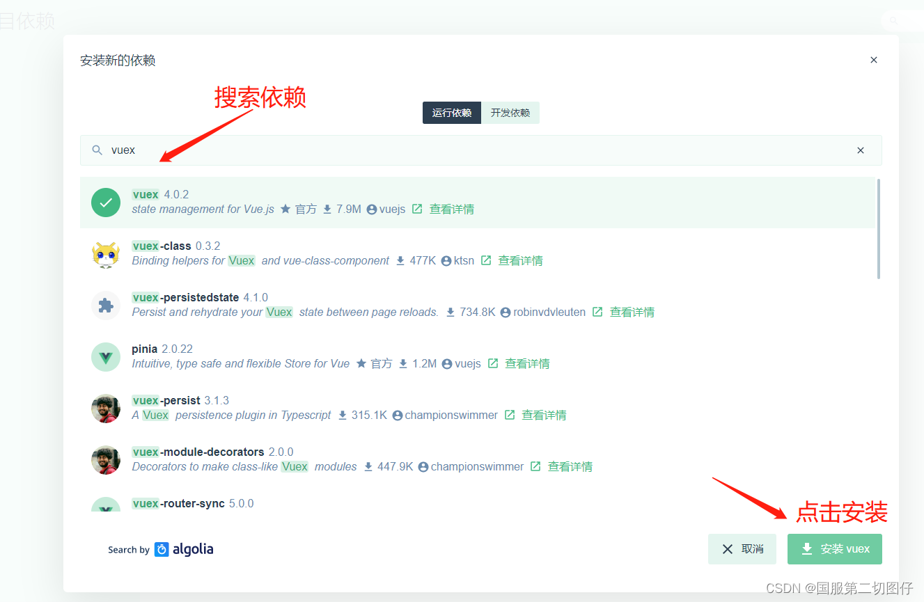Image resolution: width=924 pixels, height=602 pixels.
Task: Click the results list scrollbar
Action: coord(879,228)
